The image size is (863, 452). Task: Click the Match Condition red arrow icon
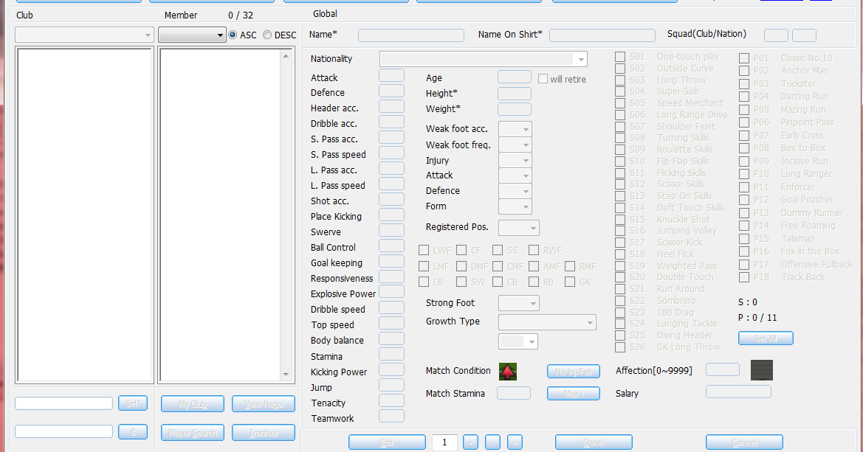(x=507, y=371)
